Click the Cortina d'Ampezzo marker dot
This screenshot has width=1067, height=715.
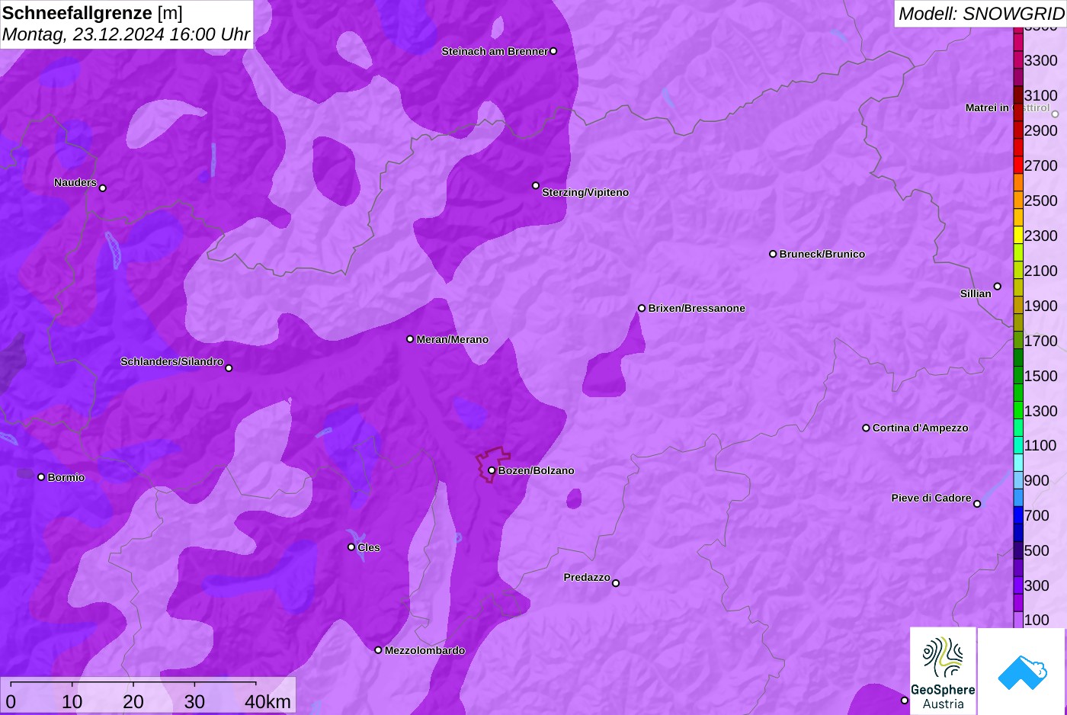coord(866,428)
